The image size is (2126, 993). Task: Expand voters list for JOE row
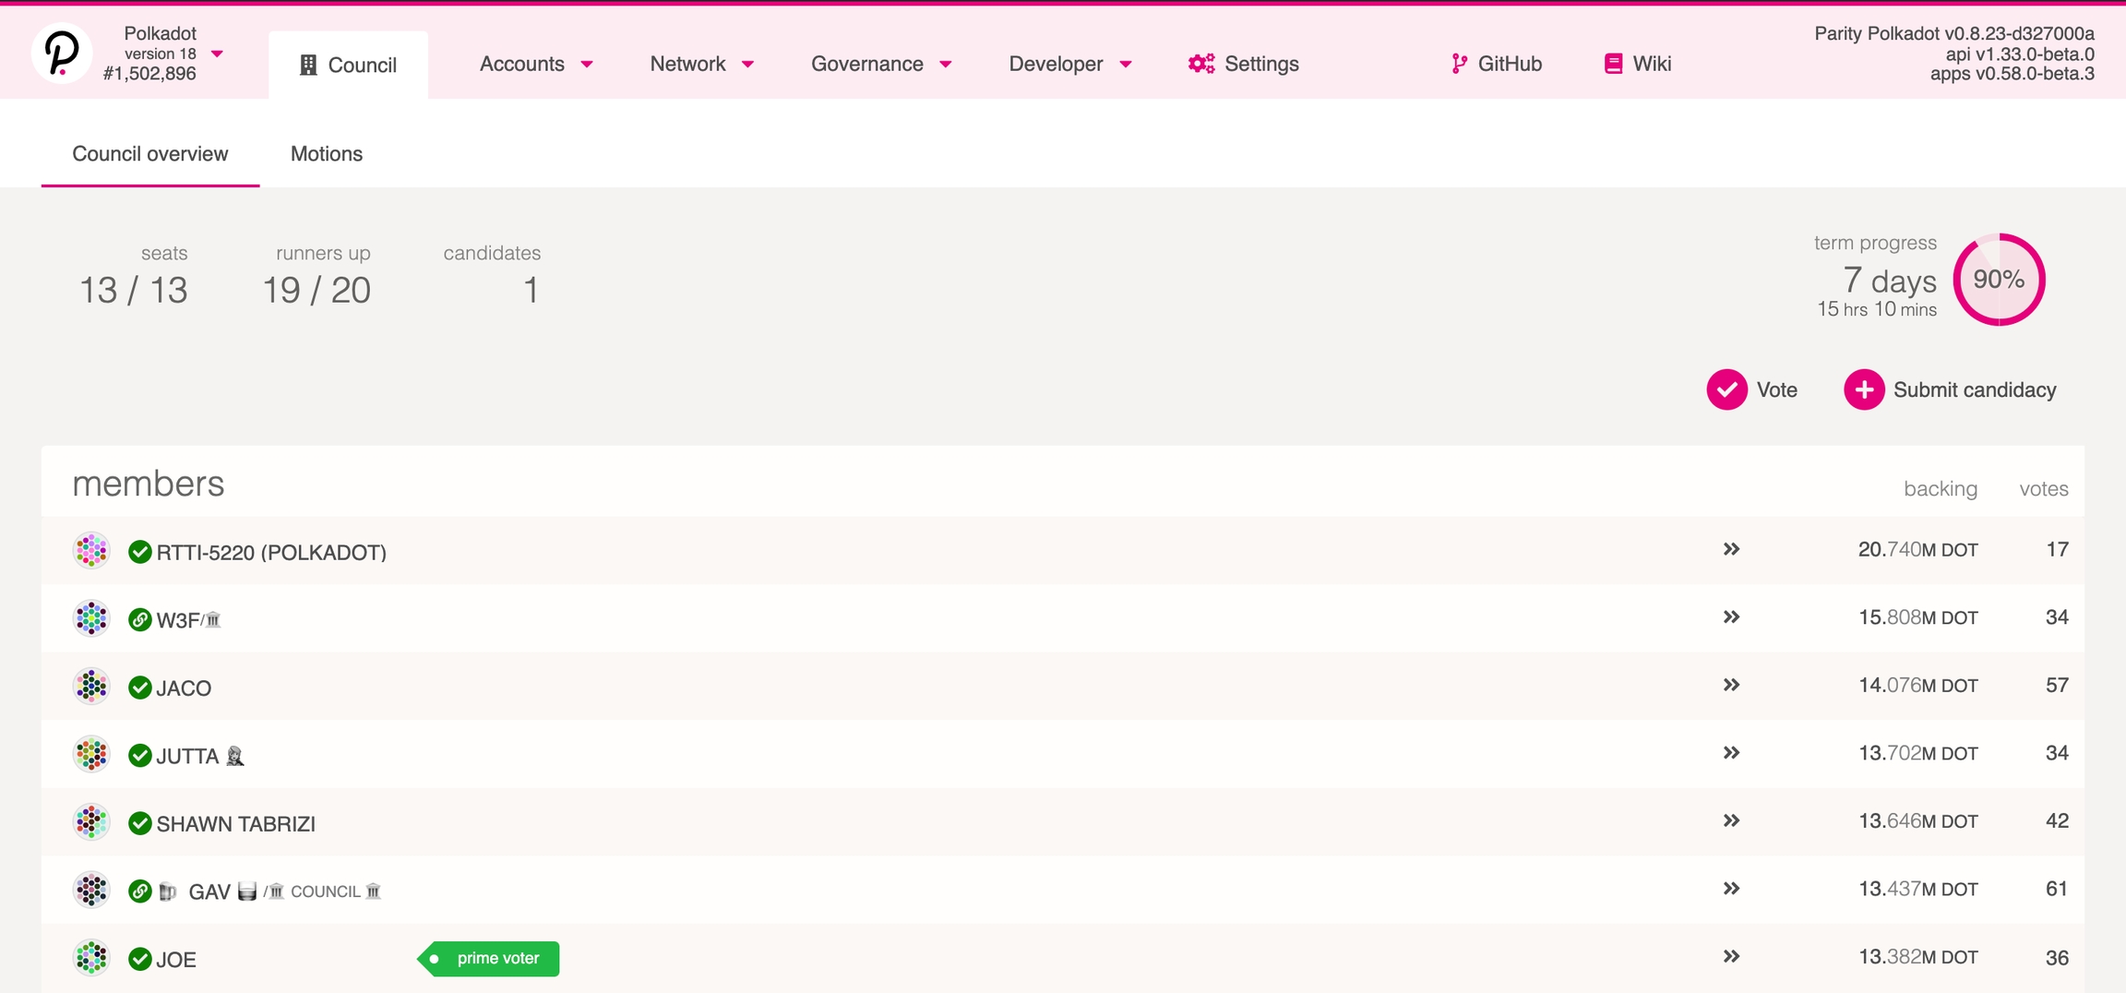click(1731, 957)
